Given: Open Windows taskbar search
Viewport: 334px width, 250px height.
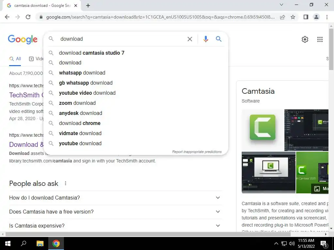Looking at the screenshot, I should [23, 243].
